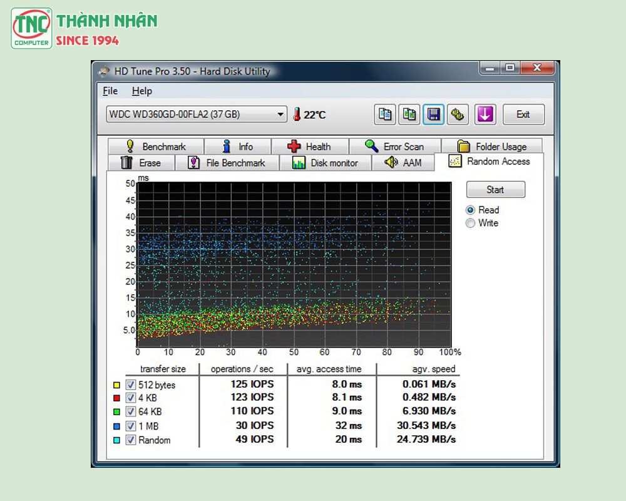Open the File Benchmark tab

pyautogui.click(x=227, y=163)
